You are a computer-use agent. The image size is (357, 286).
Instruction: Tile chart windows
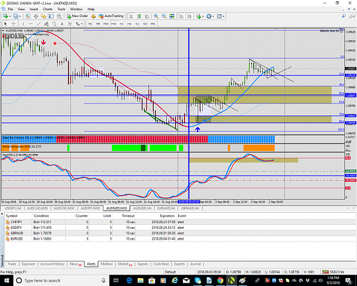pos(172,16)
